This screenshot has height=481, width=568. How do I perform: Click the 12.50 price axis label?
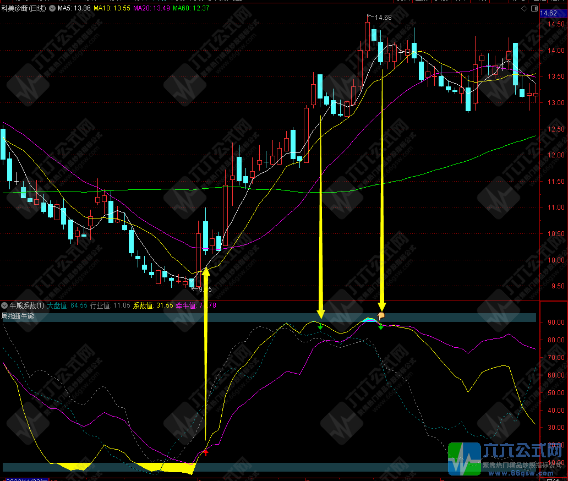point(556,129)
